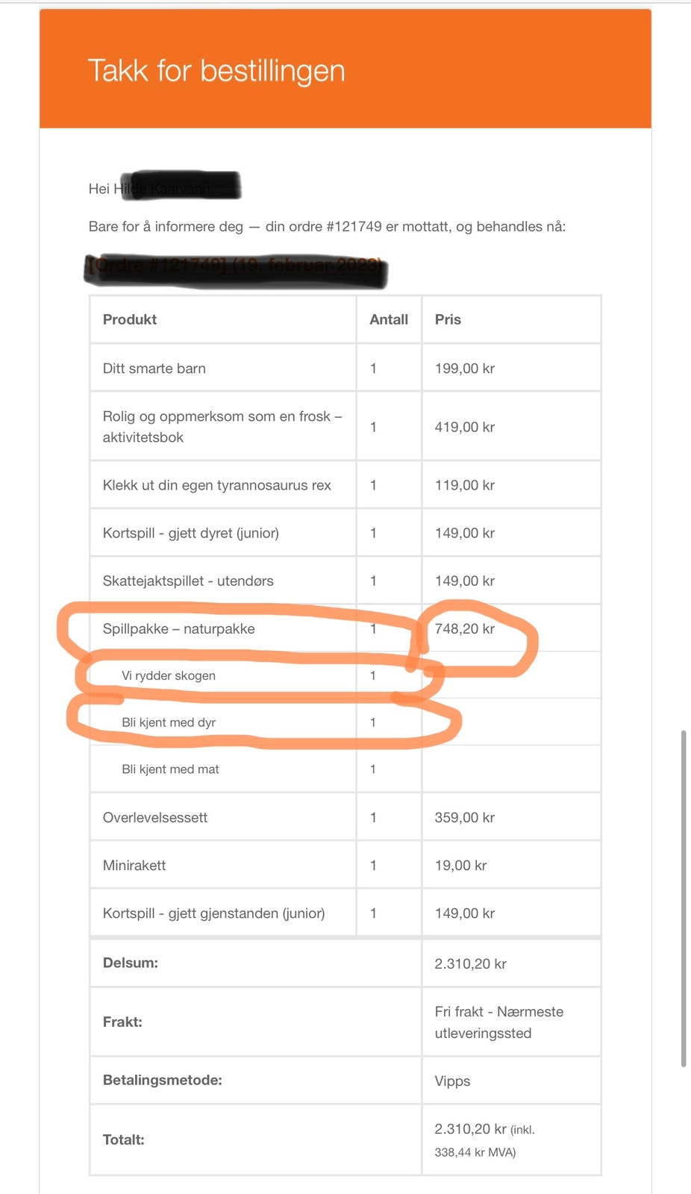Click the 'Bli kjent med mat' sub-item
This screenshot has width=691, height=1194.
click(170, 769)
